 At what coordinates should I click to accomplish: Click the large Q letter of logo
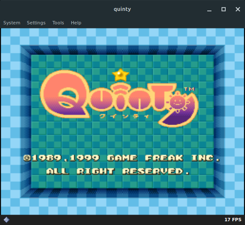tap(65, 94)
